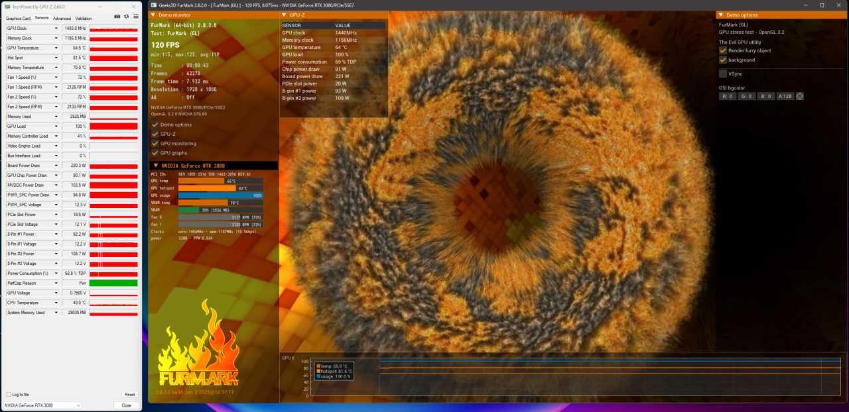The width and height of the screenshot is (849, 412).
Task: Click the 220.3 W Board Power Draw value
Action: tap(74, 166)
